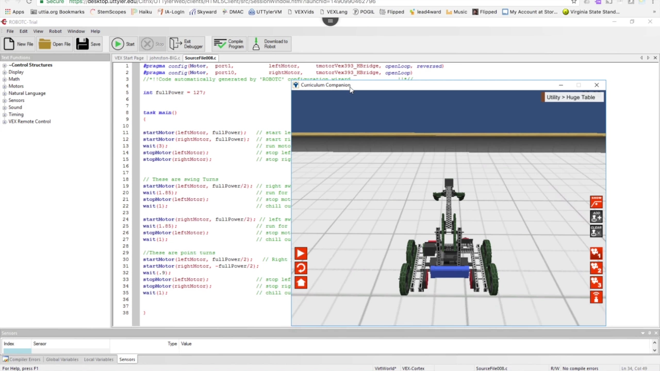Click the remote control signal icon
This screenshot has height=371, width=660.
coord(596,297)
